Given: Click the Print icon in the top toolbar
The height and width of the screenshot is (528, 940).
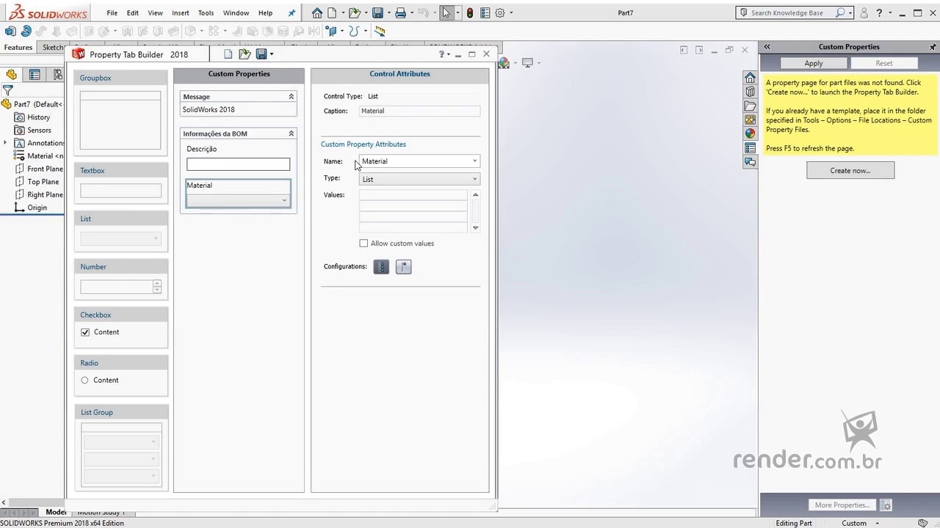Looking at the screenshot, I should 400,12.
